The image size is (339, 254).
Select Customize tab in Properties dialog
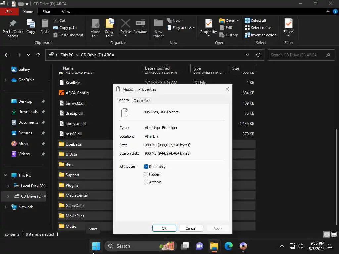click(x=142, y=101)
